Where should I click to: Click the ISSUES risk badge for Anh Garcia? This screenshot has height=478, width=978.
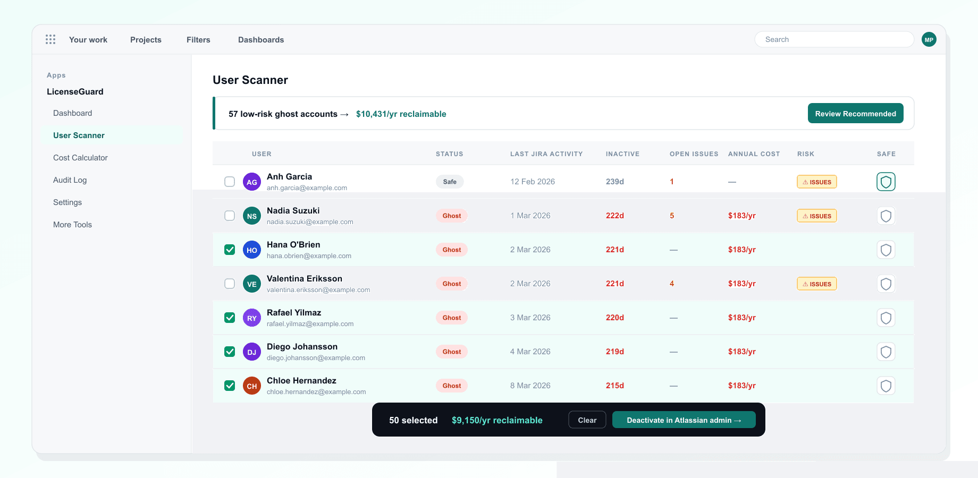click(x=817, y=182)
